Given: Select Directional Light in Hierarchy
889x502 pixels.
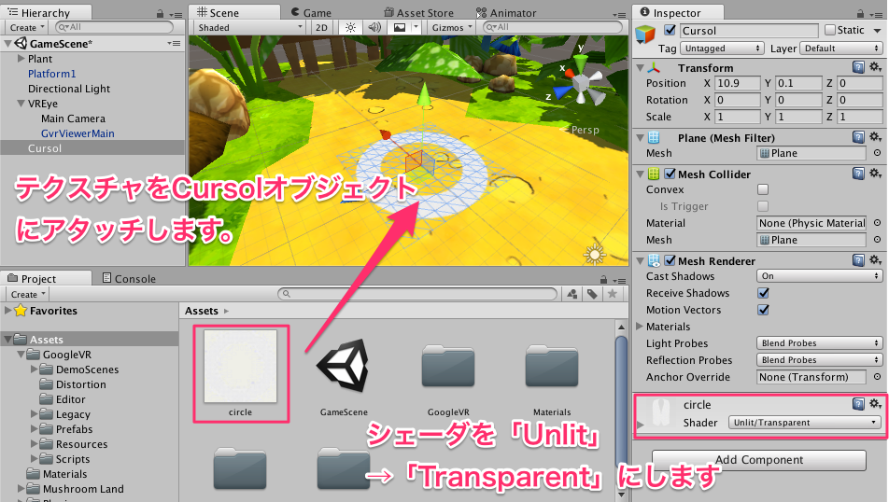Looking at the screenshot, I should tap(69, 89).
